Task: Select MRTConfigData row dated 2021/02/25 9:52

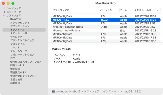Action: pyautogui.click(x=105, y=23)
